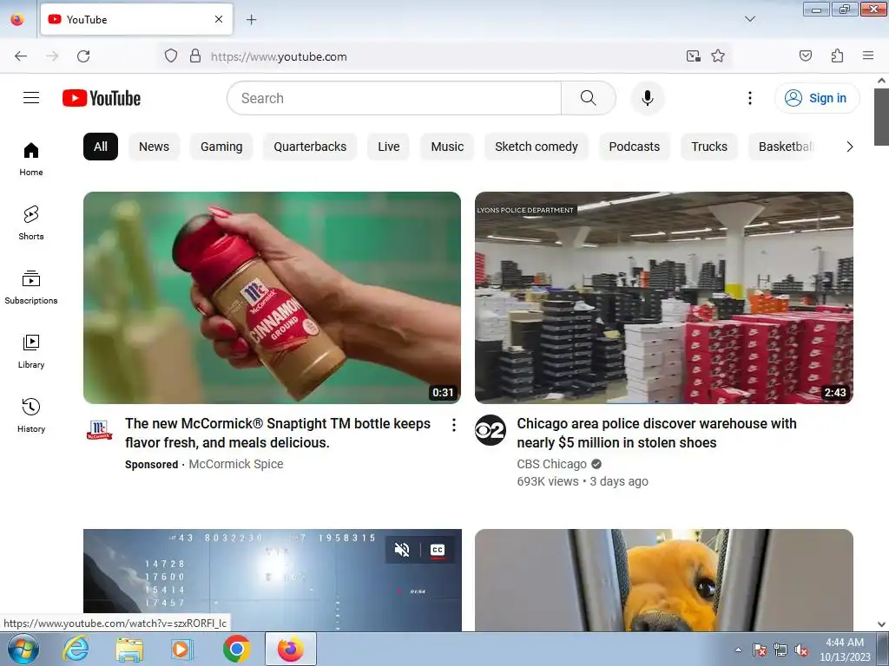
Task: Open the taskbar clock and date
Action: coord(845,650)
